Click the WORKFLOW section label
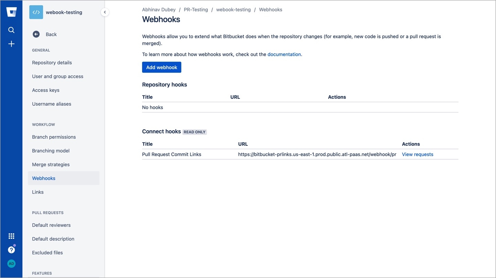 point(43,125)
